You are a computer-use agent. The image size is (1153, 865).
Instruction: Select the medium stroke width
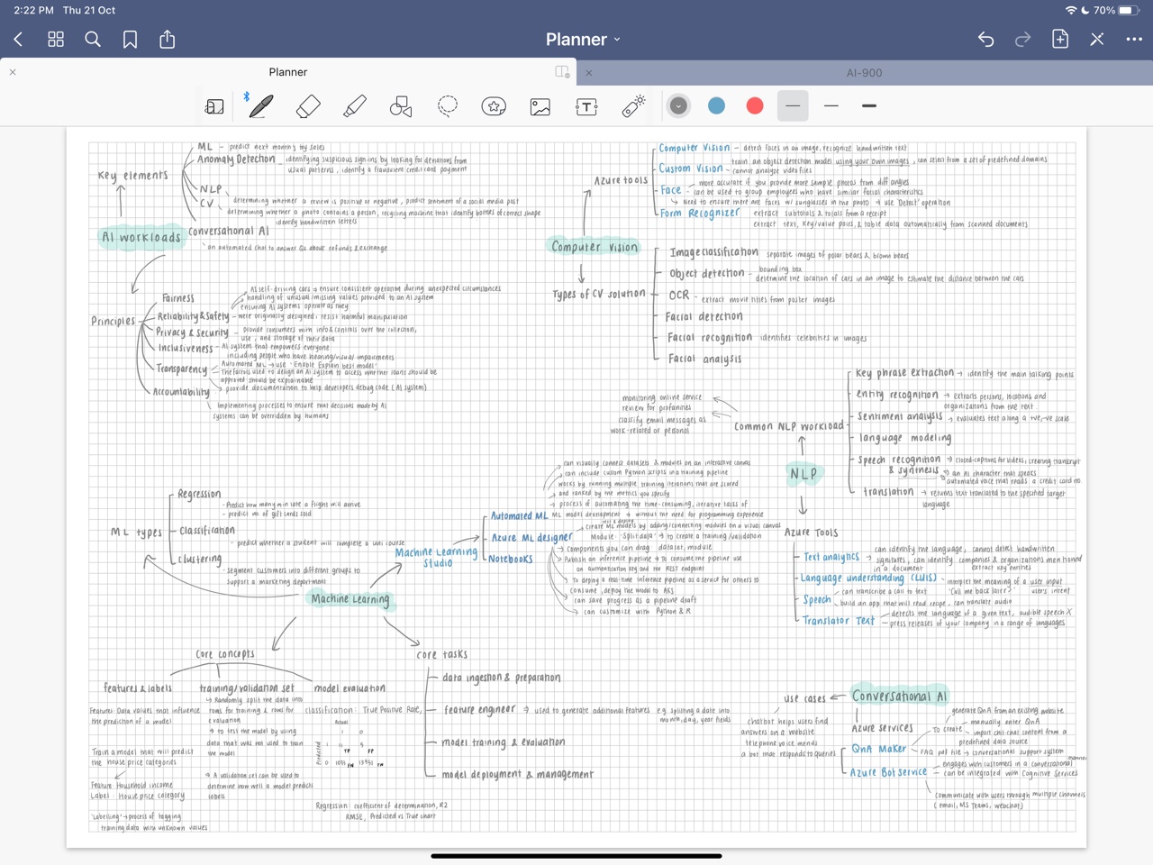point(831,106)
